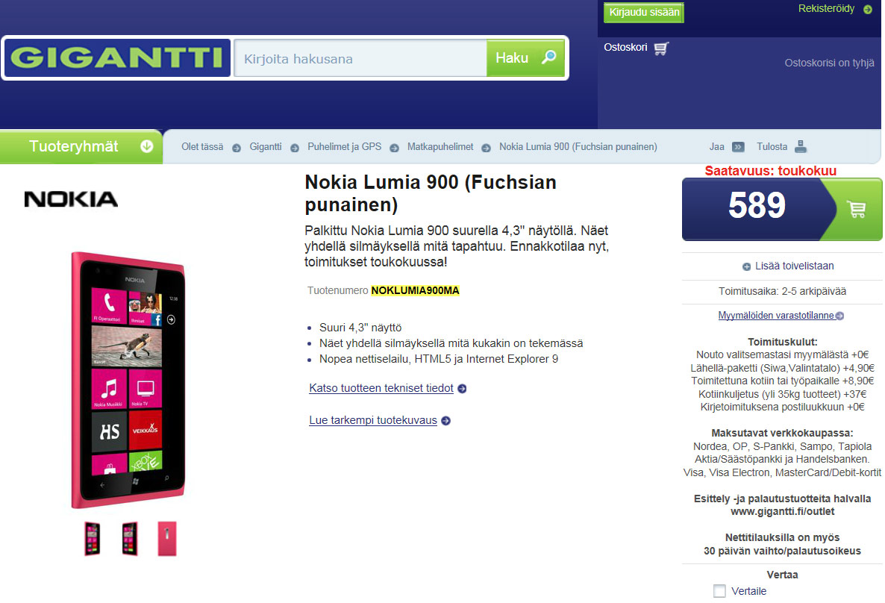Select the pink back-view phone thumbnail
The height and width of the screenshot is (603, 885).
coord(166,539)
